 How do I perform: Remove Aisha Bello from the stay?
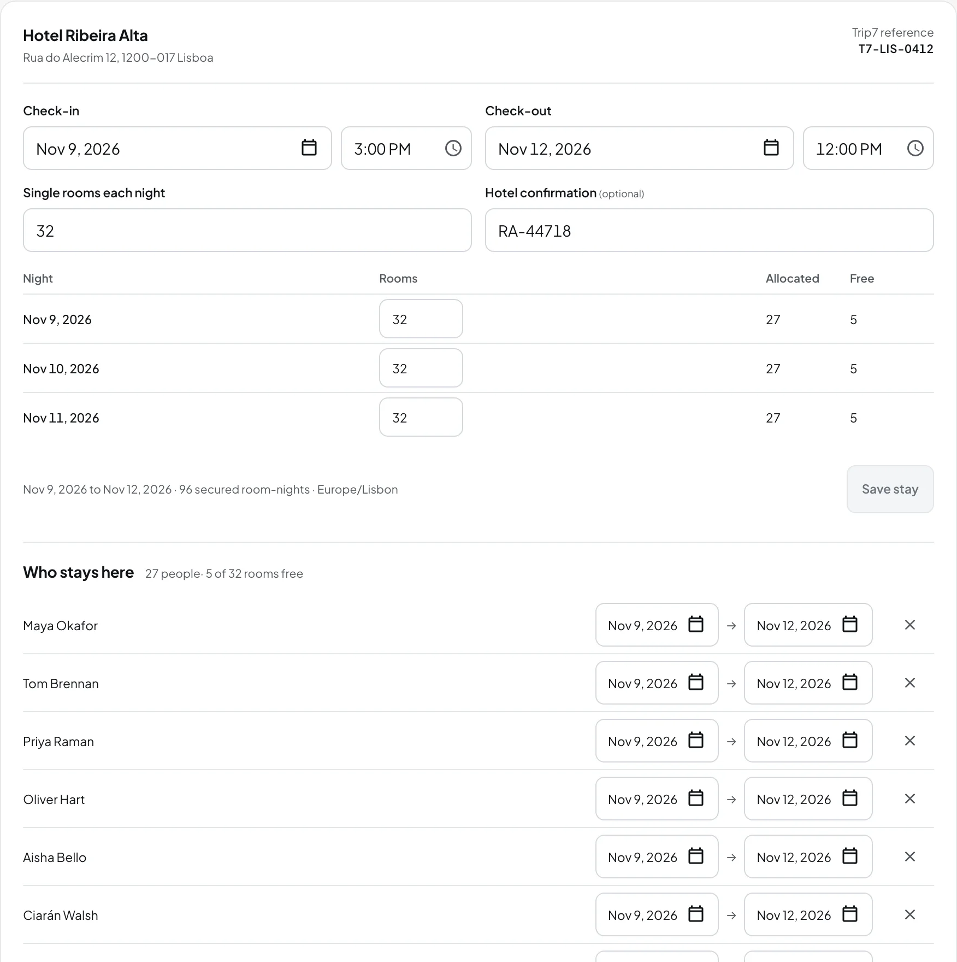pyautogui.click(x=910, y=857)
